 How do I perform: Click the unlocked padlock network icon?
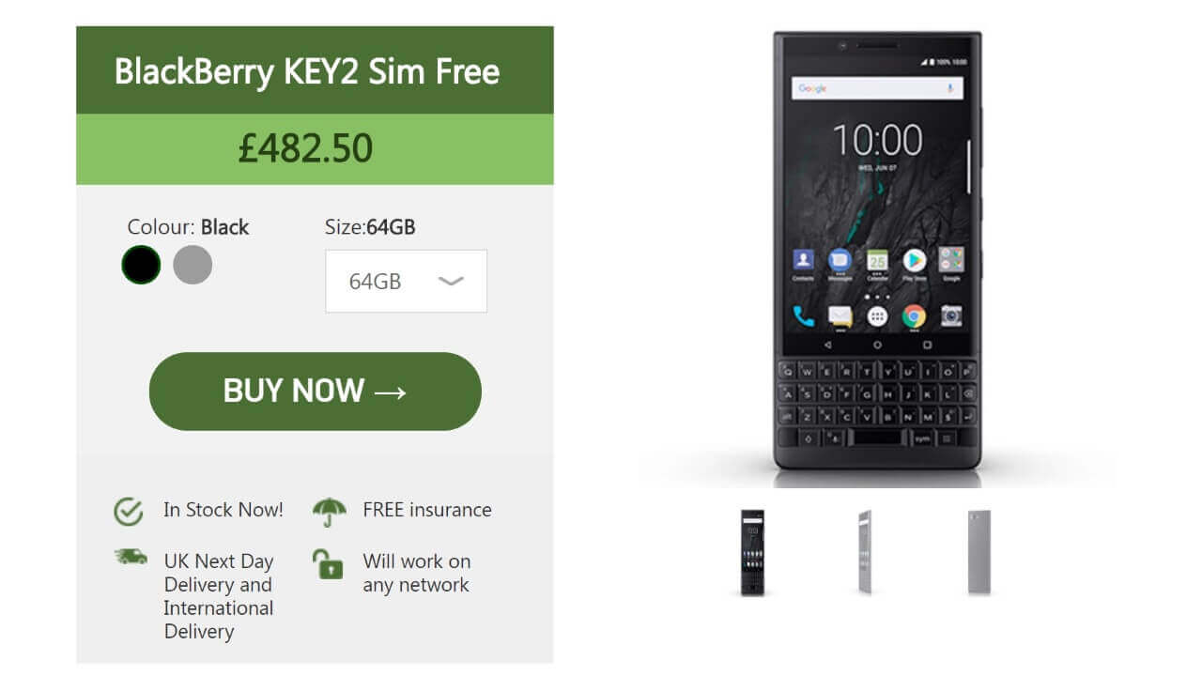pos(328,564)
